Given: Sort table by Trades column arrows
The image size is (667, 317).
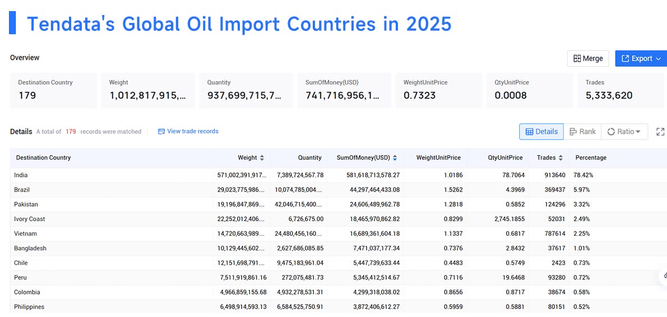Looking at the screenshot, I should pyautogui.click(x=561, y=157).
